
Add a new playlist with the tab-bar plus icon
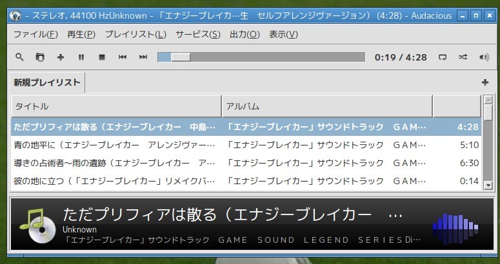pos(485,82)
